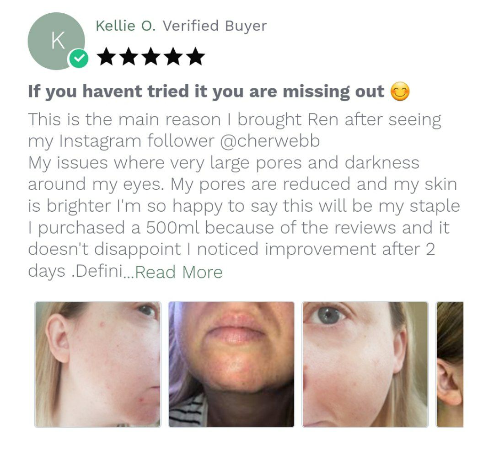This screenshot has width=494, height=450.
Task: Click the third rating star
Action: tap(151, 56)
